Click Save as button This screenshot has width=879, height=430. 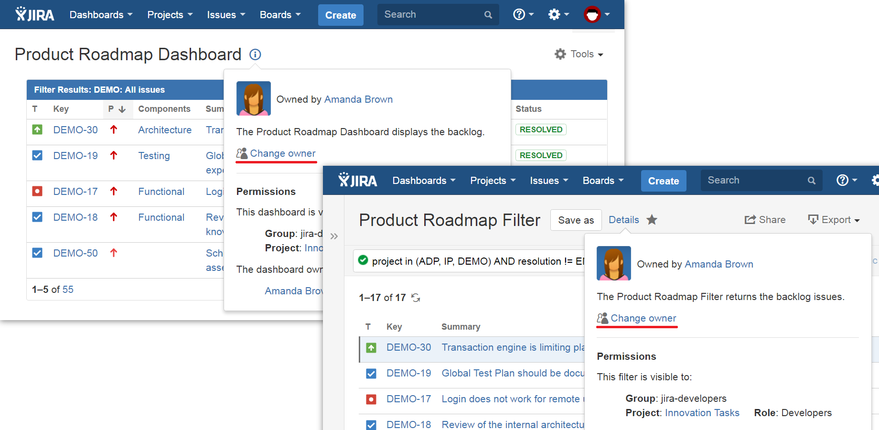coord(576,220)
